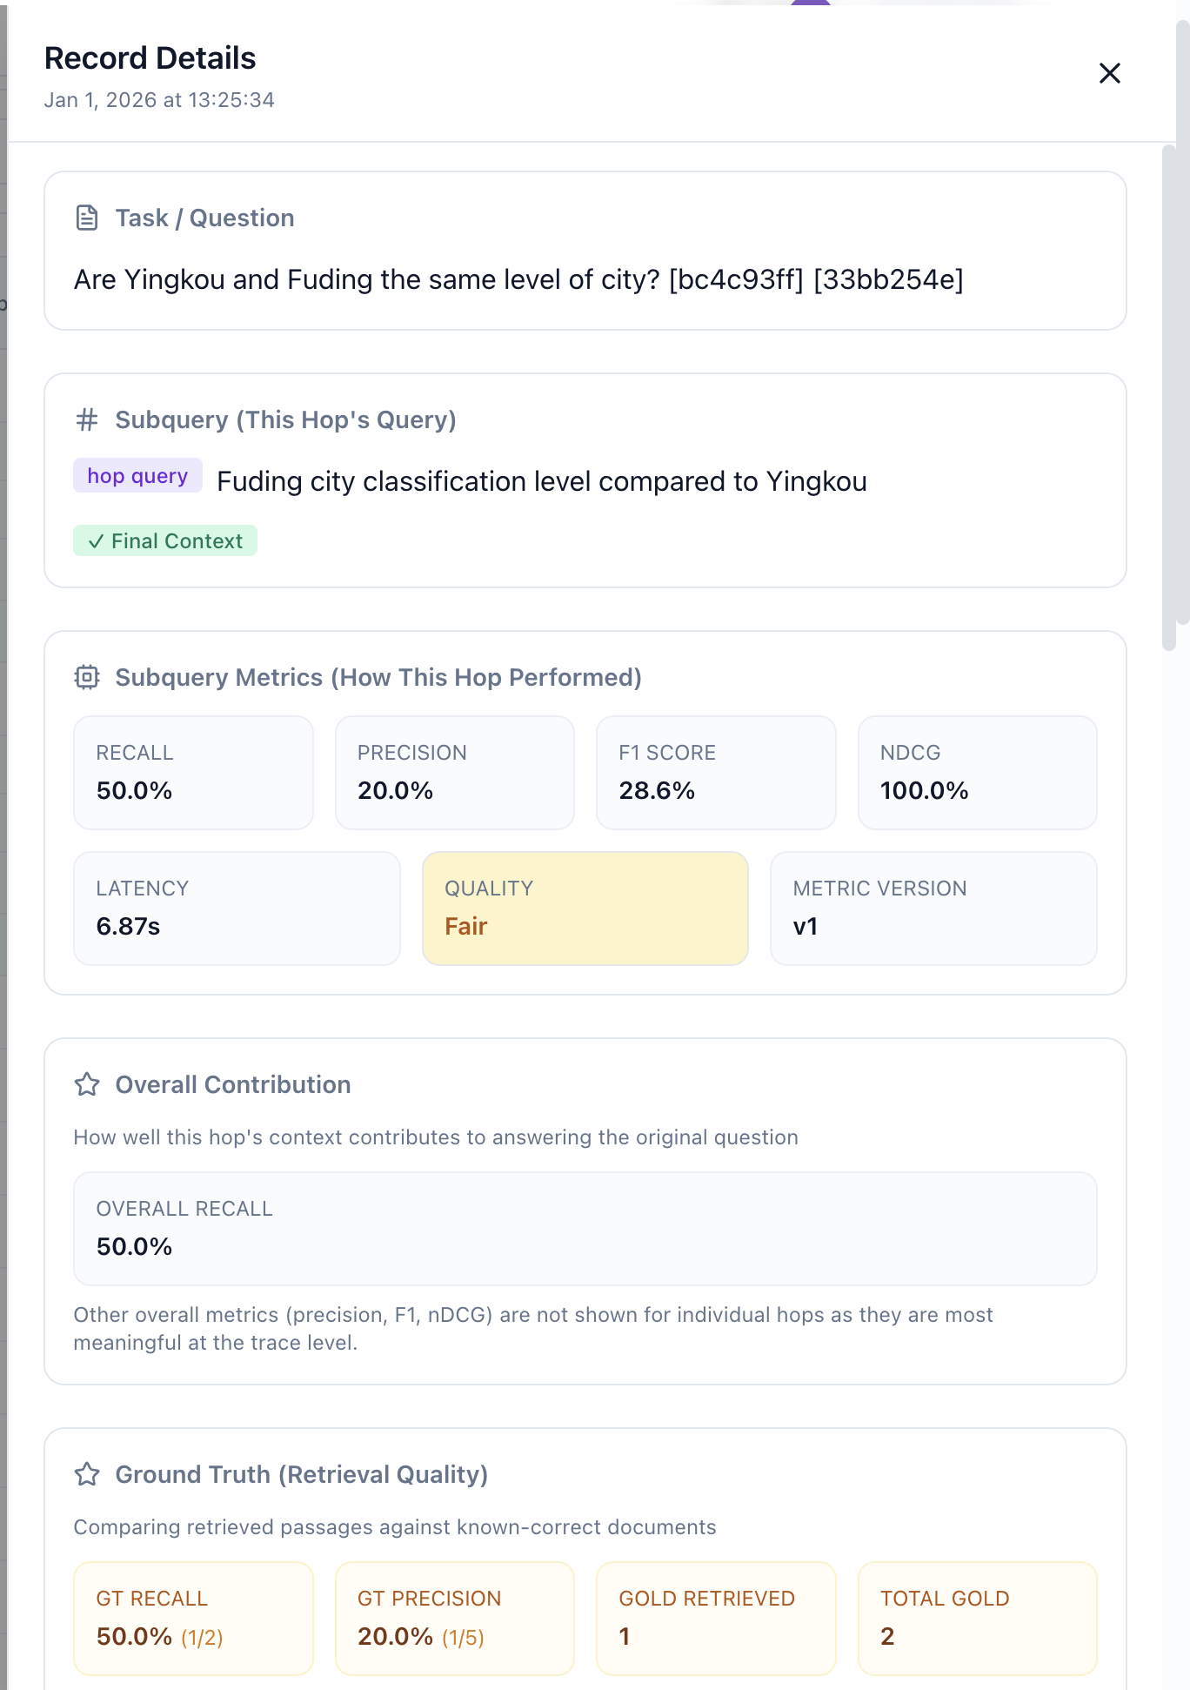Select the purple hop query tag
Viewport: 1190px width, 1690px height.
click(x=137, y=476)
